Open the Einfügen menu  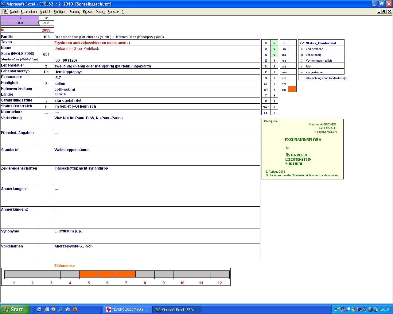(60, 12)
